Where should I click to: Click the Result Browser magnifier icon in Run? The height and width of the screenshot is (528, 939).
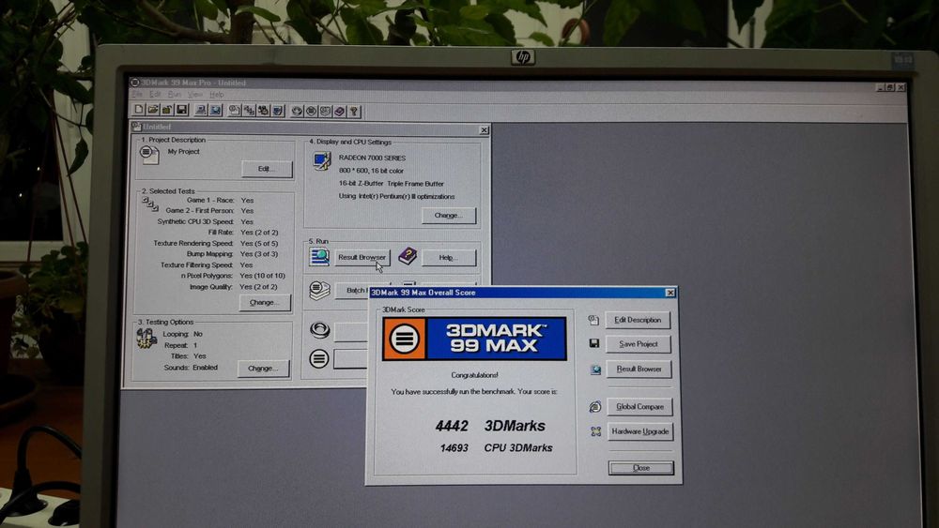319,257
